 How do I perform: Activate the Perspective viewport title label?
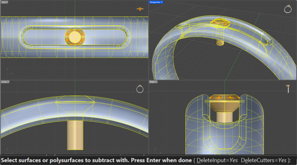click(x=155, y=2)
